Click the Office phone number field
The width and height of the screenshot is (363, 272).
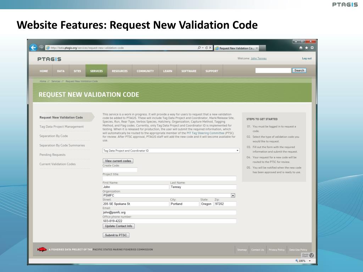(x=169, y=221)
